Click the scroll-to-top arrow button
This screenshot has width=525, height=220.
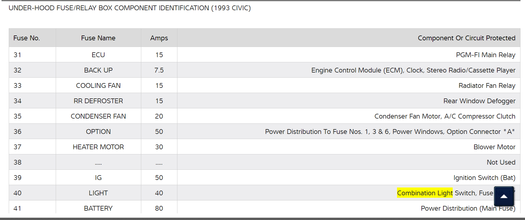[504, 196]
